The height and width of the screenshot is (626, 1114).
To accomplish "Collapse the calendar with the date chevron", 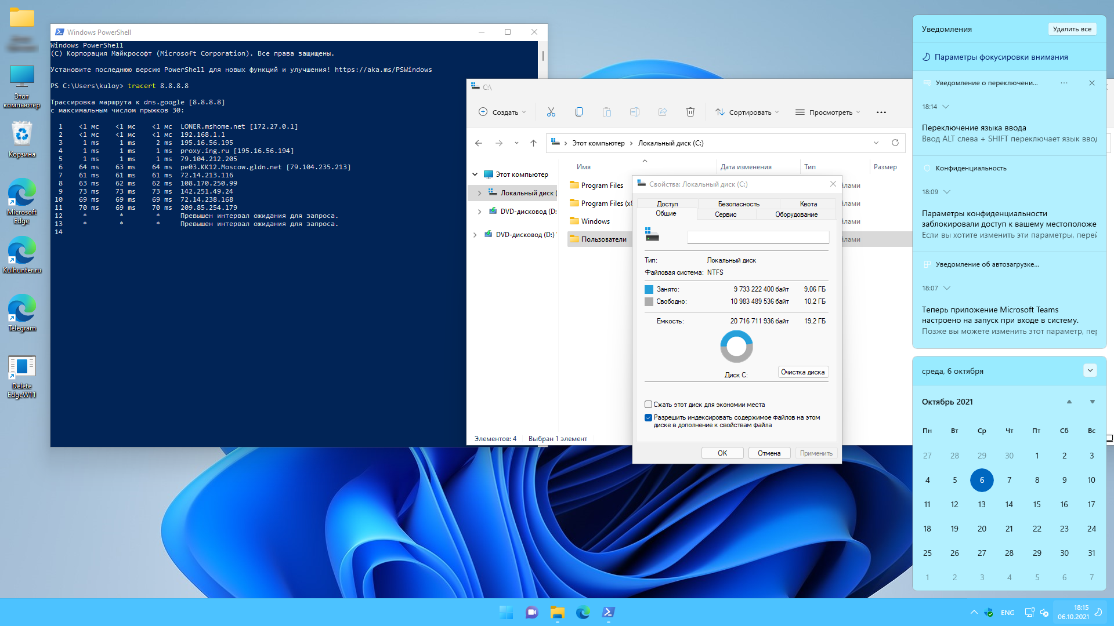I will point(1090,371).
